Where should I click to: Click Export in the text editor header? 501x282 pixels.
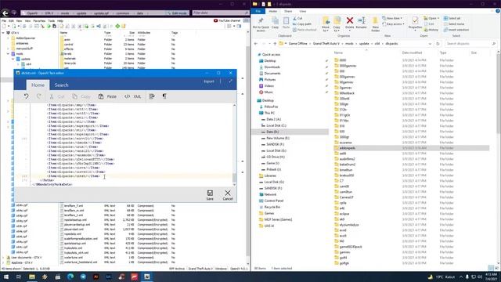click(209, 81)
